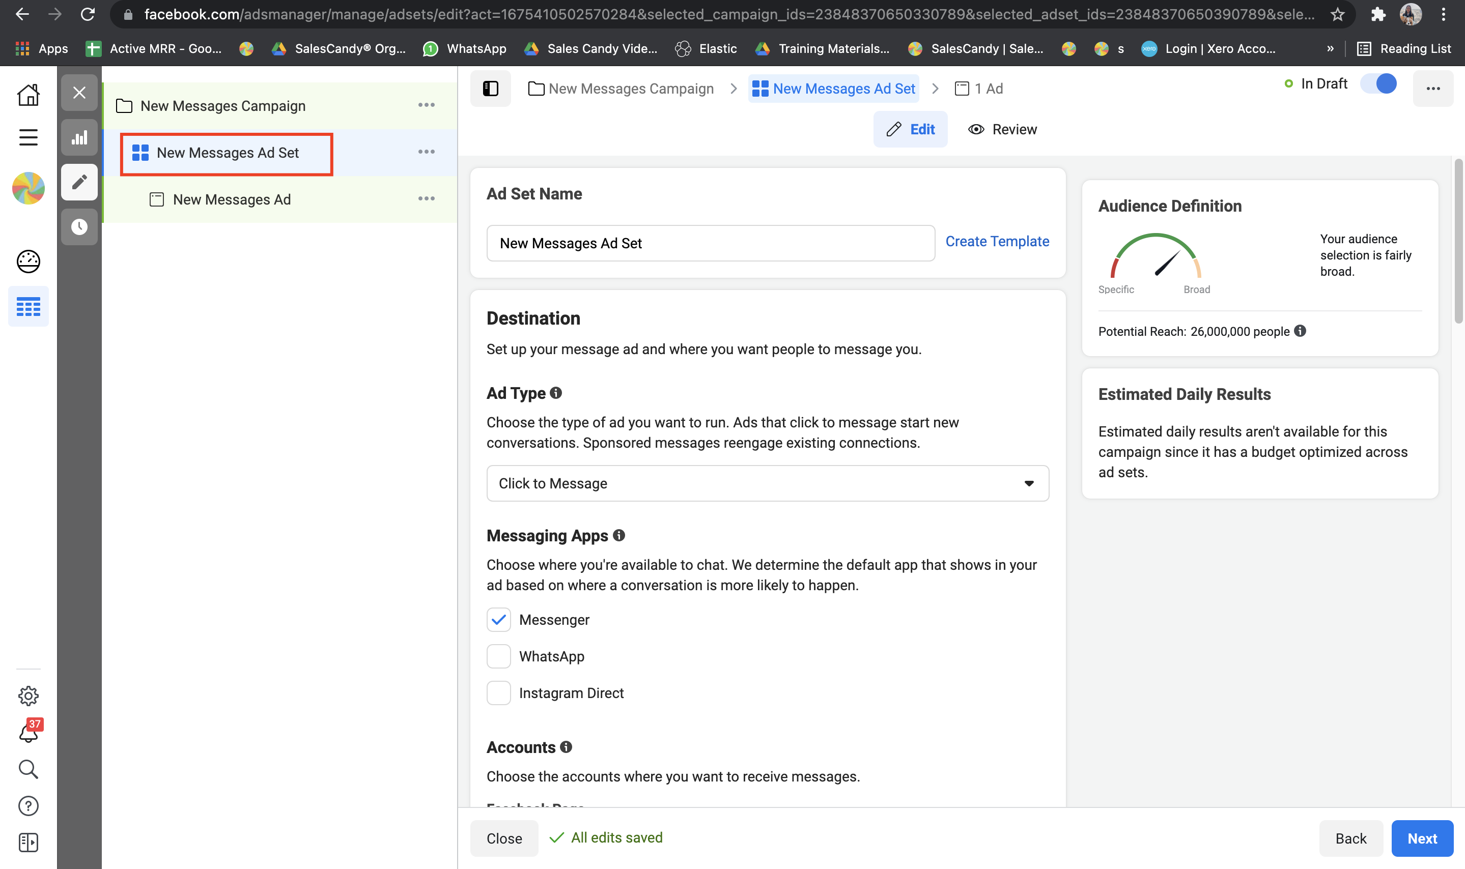Open the Ads Manager home icon

coord(28,95)
